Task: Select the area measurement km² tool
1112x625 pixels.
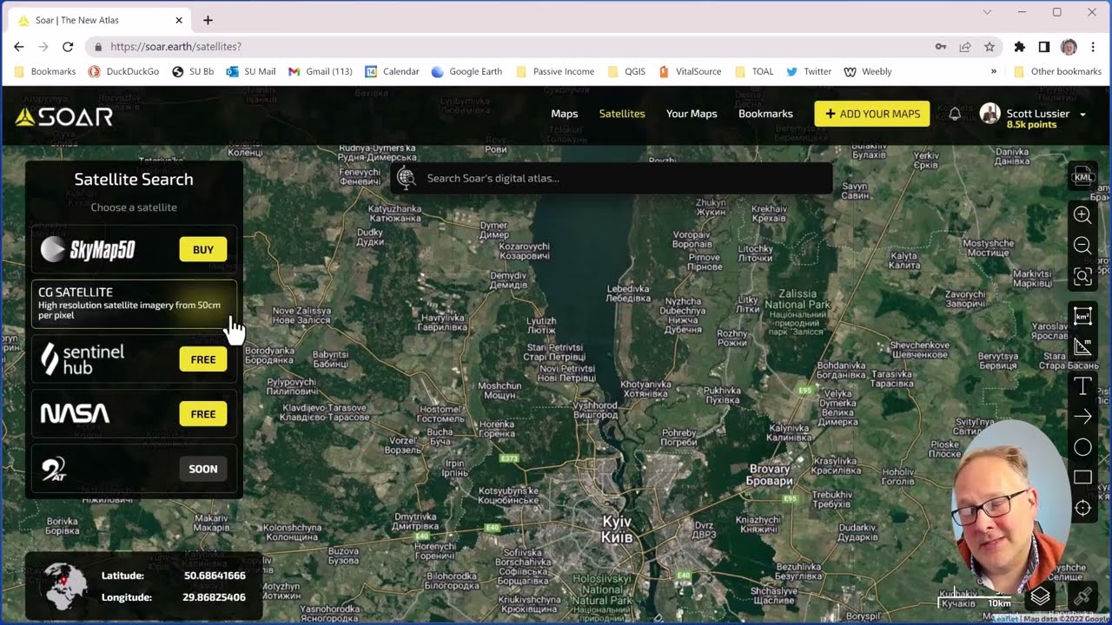Action: coord(1082,316)
